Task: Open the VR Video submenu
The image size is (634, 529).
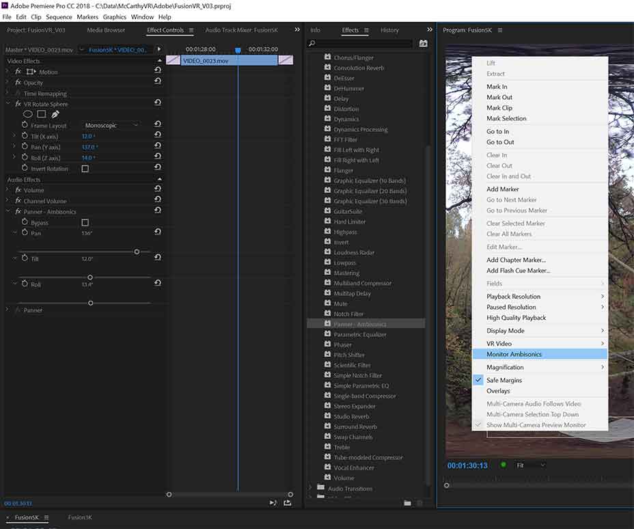Action: (x=540, y=343)
